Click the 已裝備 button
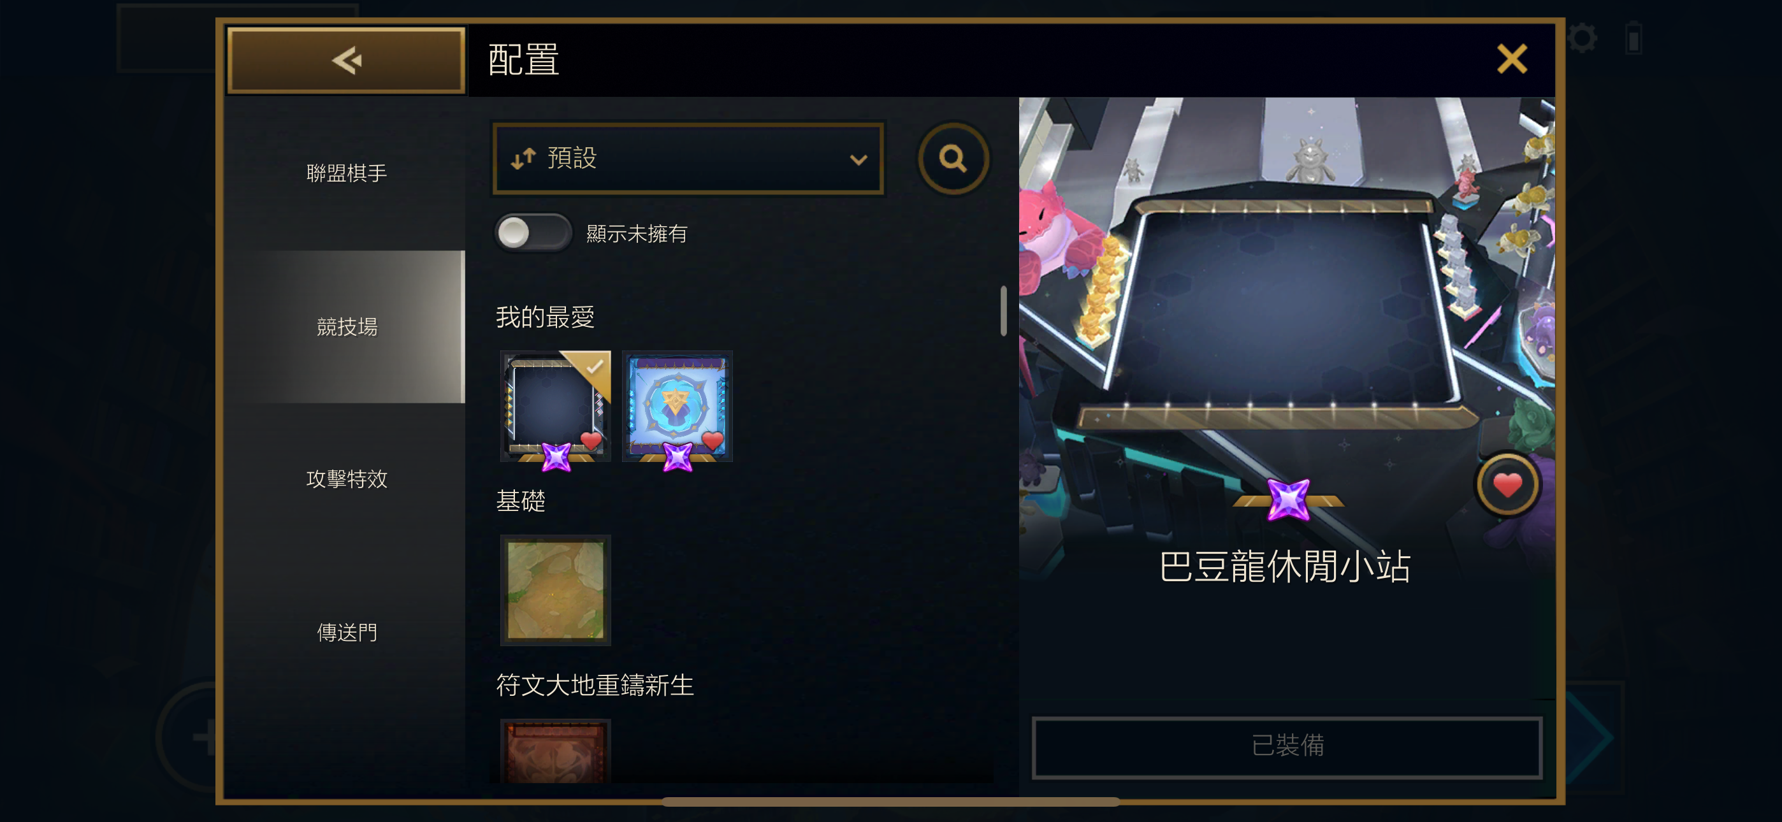 tap(1287, 746)
